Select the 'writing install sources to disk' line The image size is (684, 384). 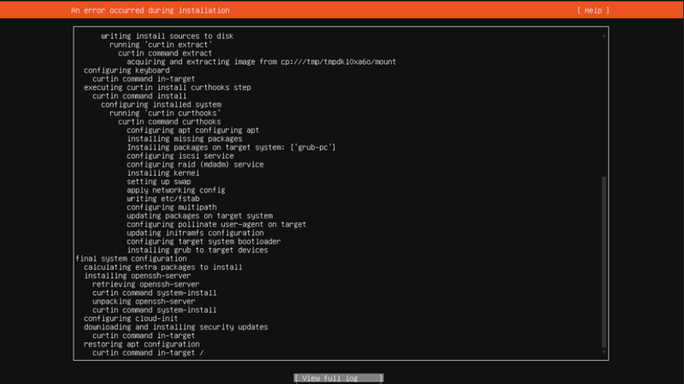(x=167, y=36)
